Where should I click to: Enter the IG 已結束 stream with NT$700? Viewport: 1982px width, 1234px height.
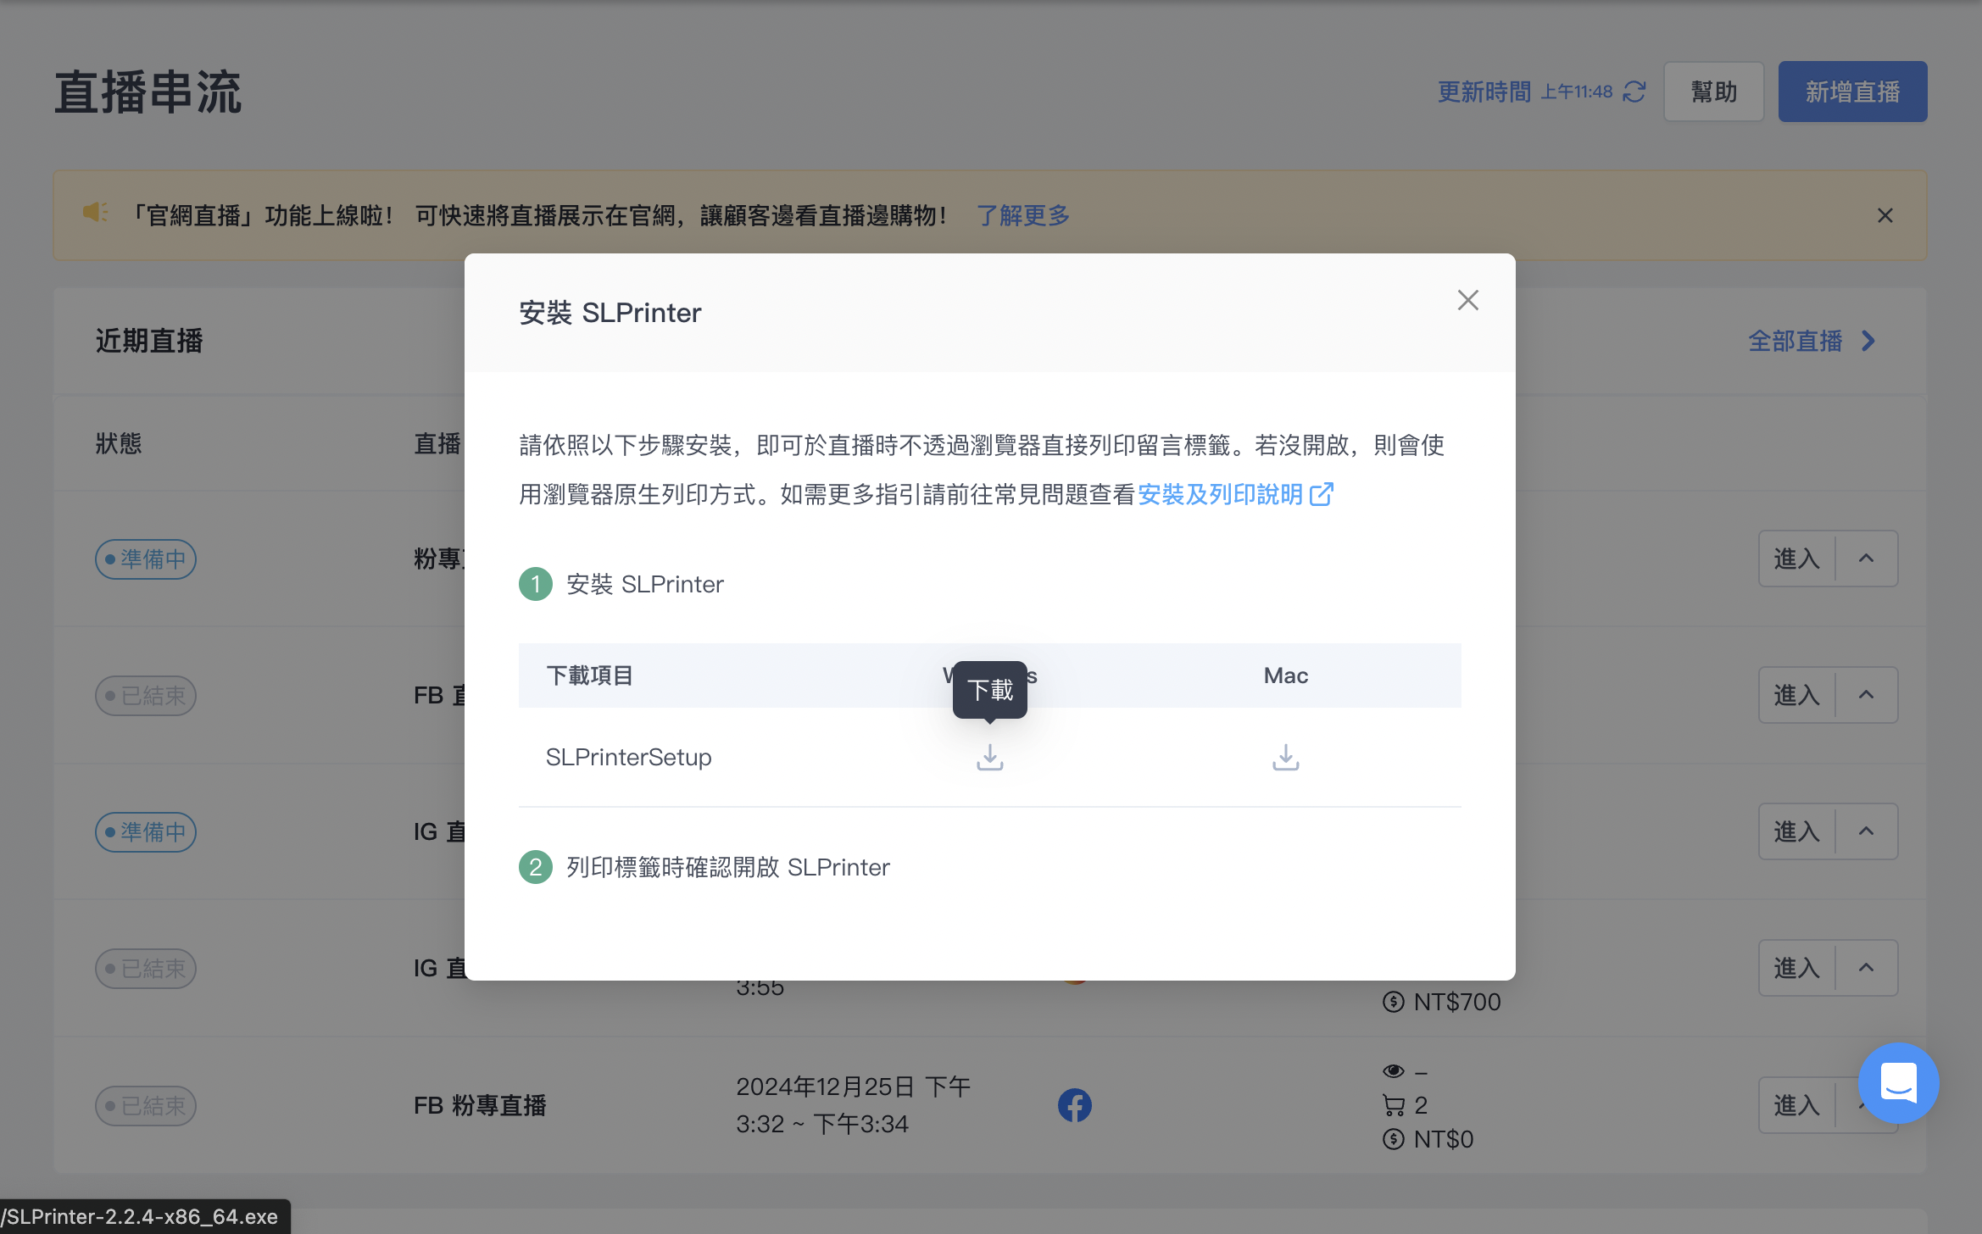pyautogui.click(x=1796, y=968)
